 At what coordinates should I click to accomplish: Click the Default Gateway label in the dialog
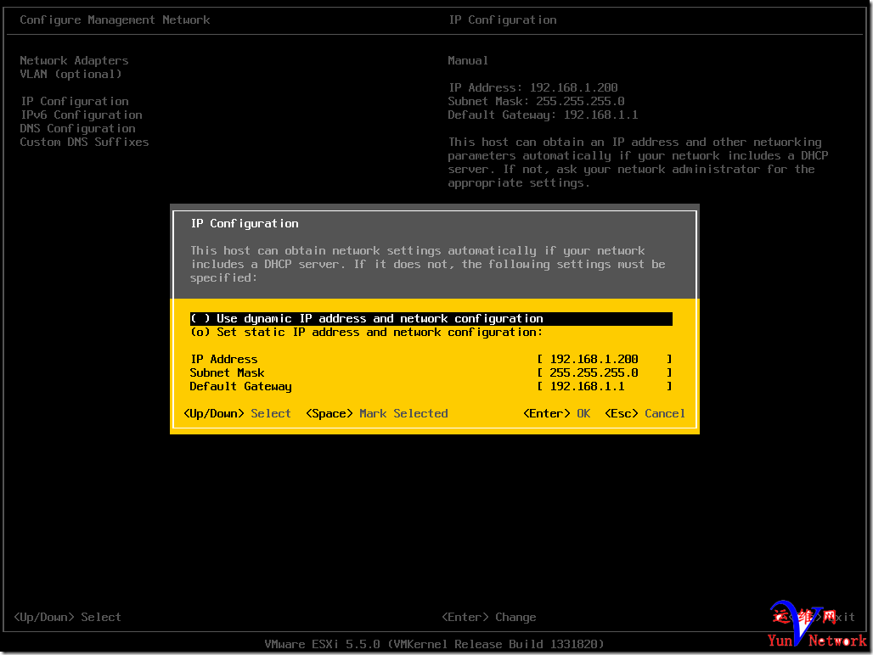click(240, 386)
